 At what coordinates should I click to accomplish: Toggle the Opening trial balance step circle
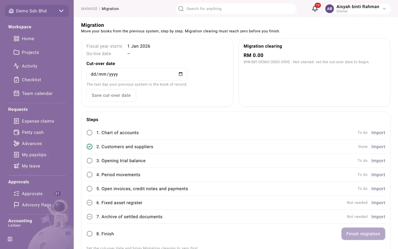(90, 161)
